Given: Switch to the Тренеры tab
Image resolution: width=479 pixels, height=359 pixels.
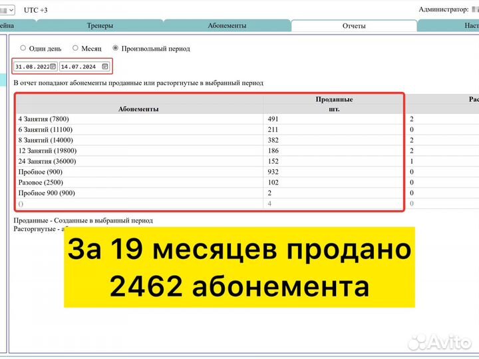Looking at the screenshot, I should tap(100, 26).
